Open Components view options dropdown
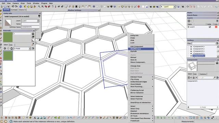 (x=190, y=78)
